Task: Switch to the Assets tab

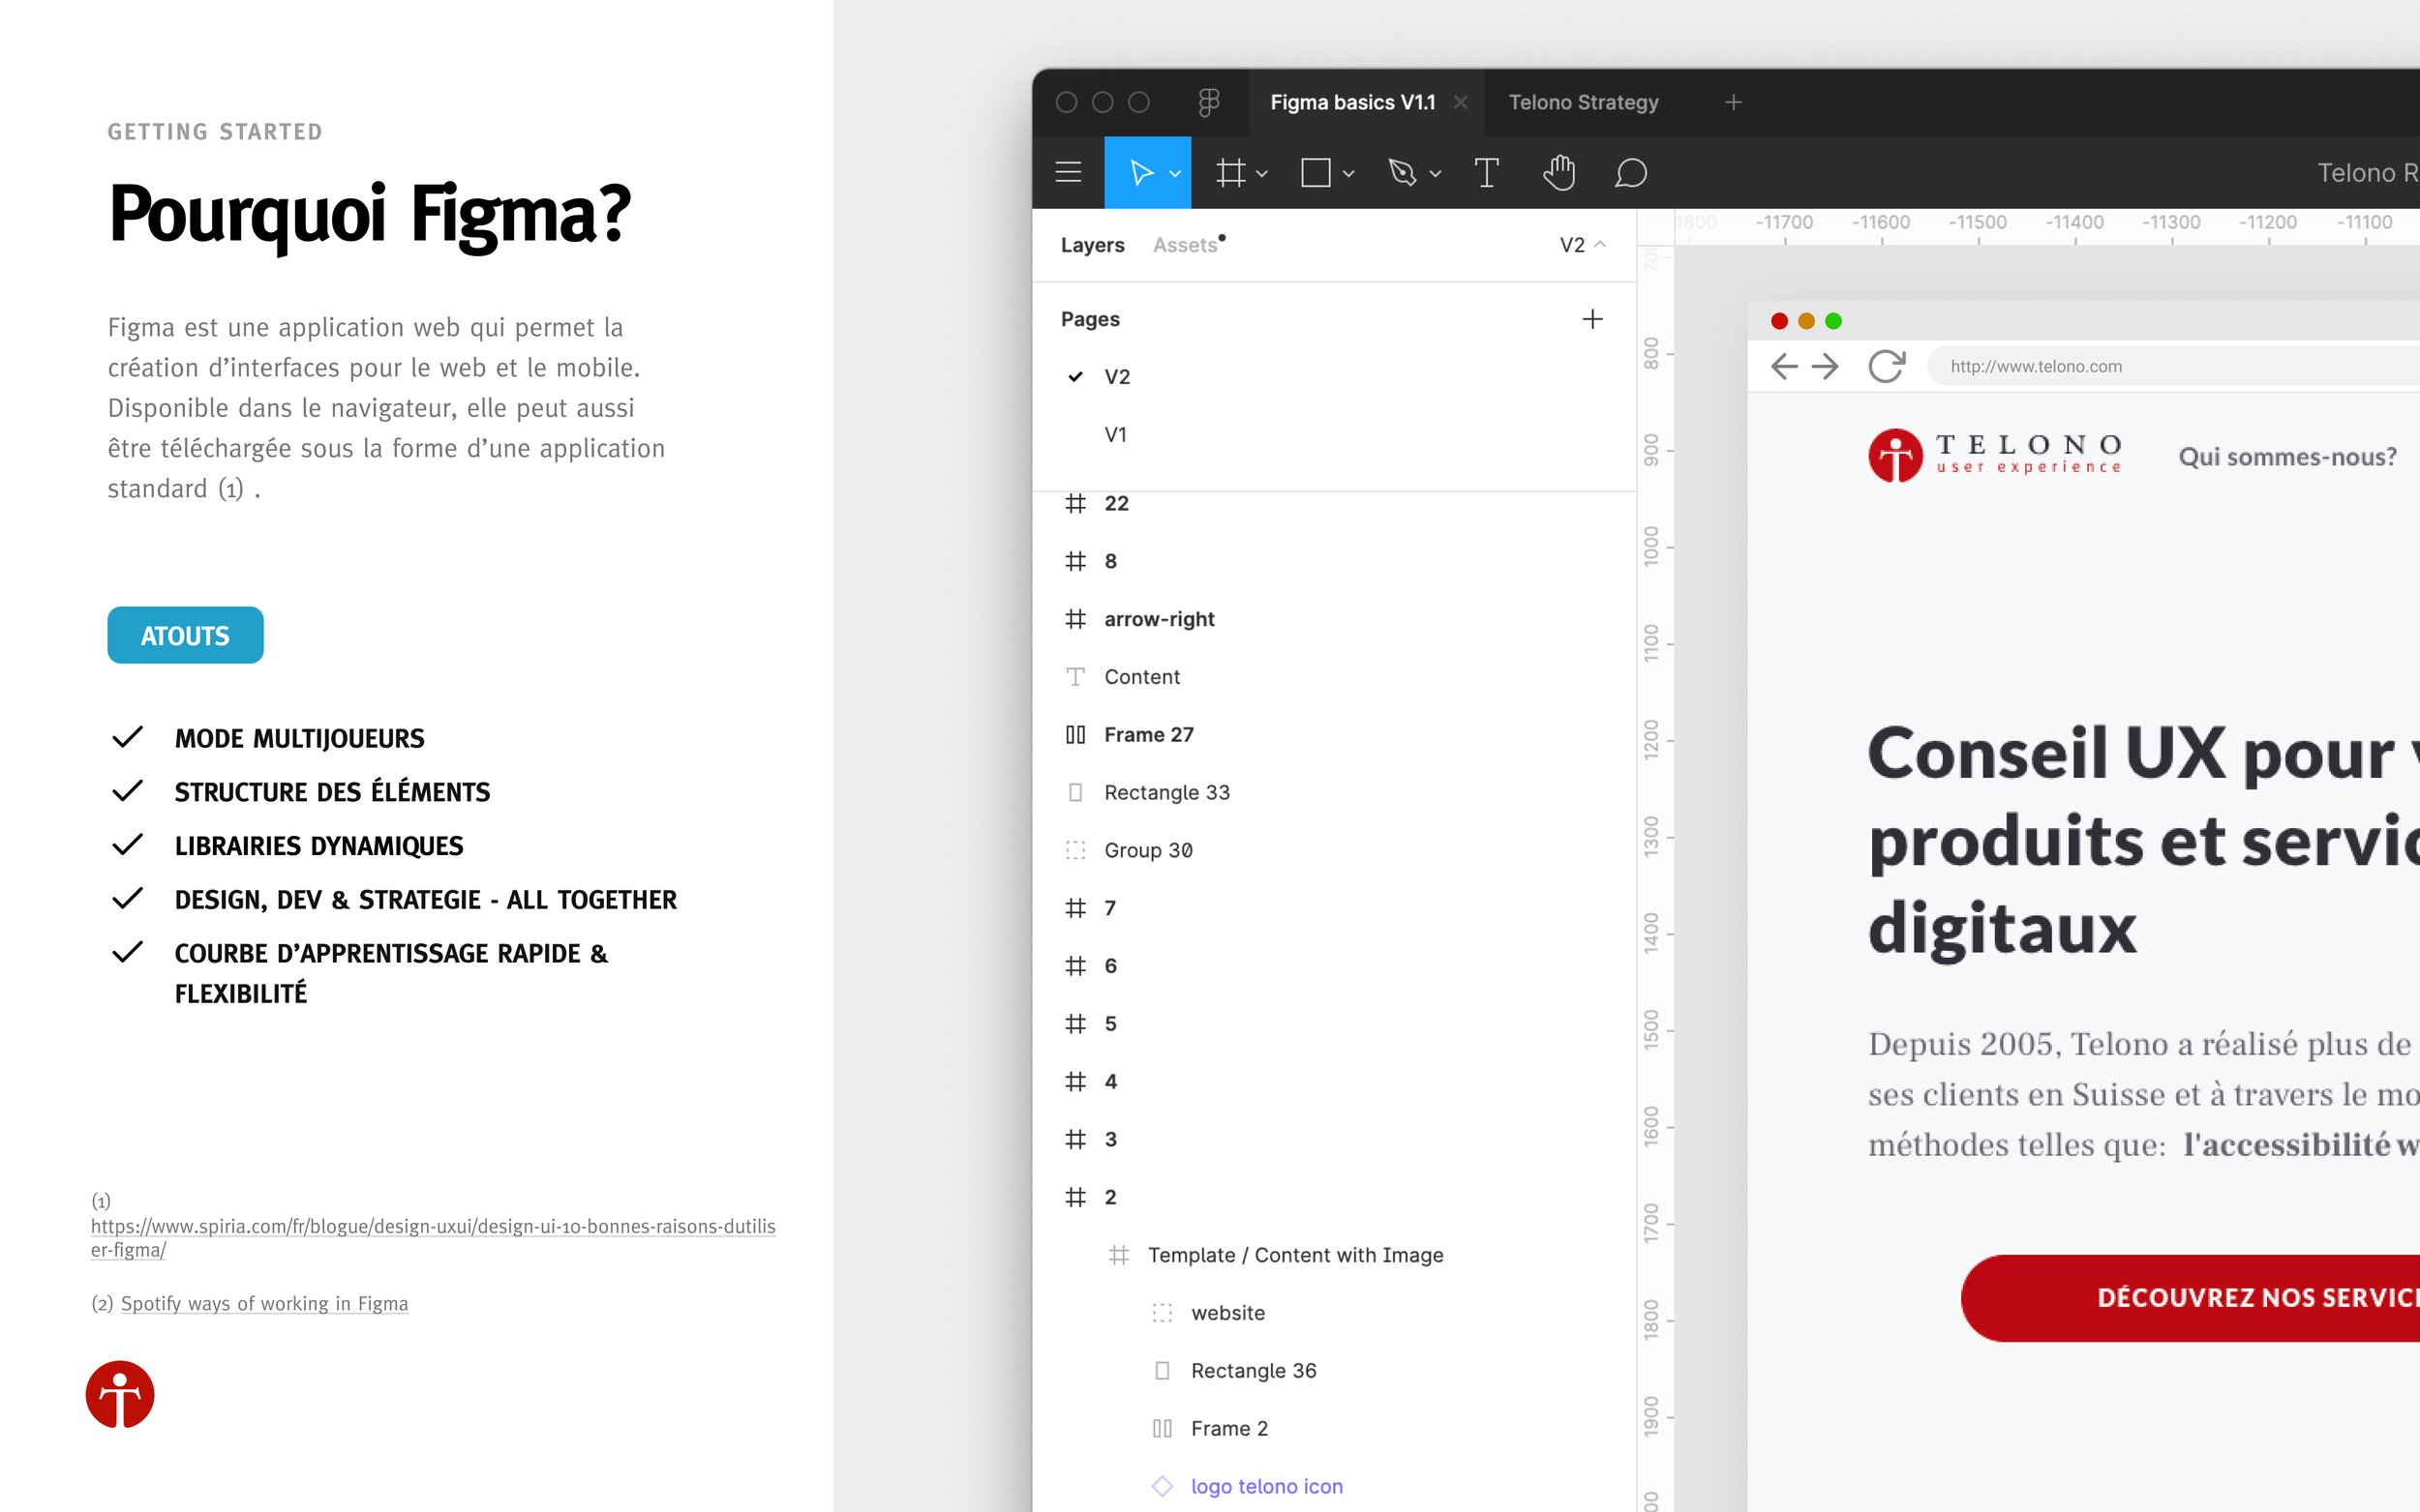Action: [1187, 245]
